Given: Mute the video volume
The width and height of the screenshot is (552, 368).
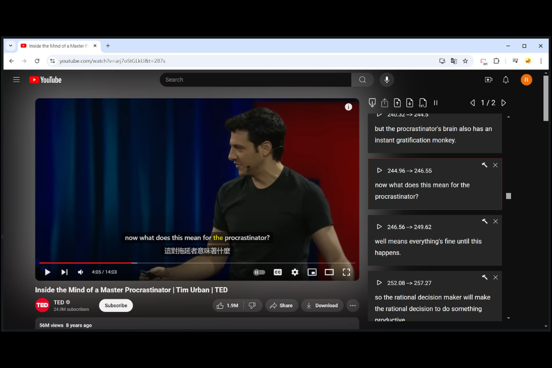Looking at the screenshot, I should coord(81,272).
